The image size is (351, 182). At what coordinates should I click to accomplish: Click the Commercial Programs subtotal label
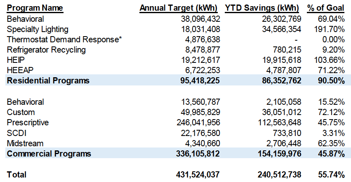(x=49, y=154)
